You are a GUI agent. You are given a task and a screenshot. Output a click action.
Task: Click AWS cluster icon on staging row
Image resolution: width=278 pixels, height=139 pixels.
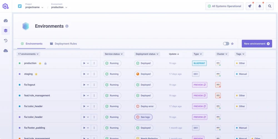pos(218,74)
